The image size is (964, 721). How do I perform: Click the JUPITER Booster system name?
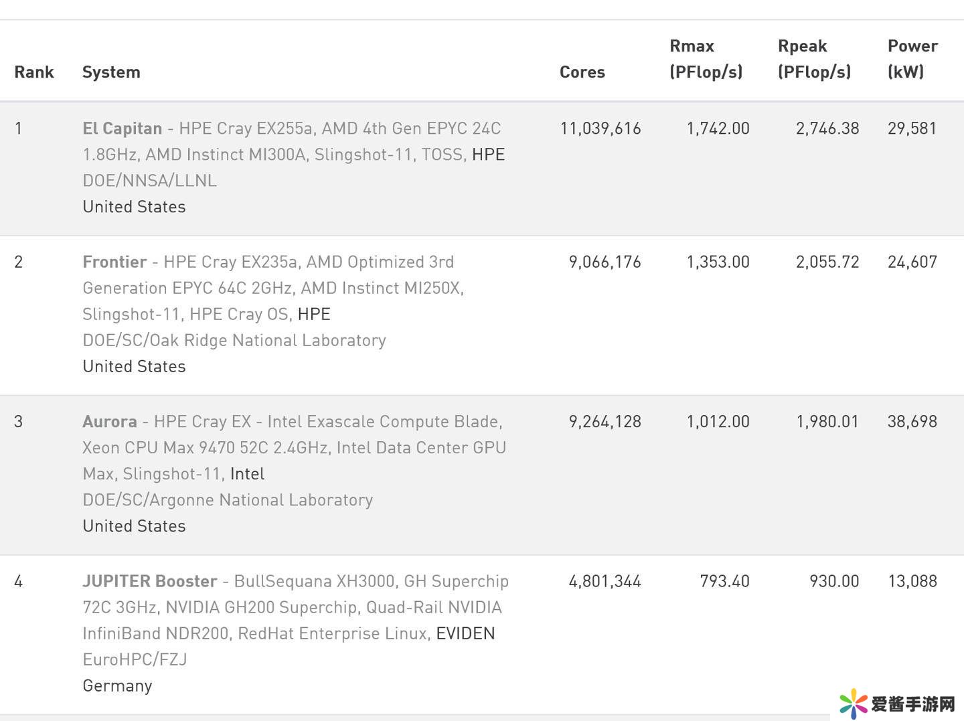(x=149, y=581)
